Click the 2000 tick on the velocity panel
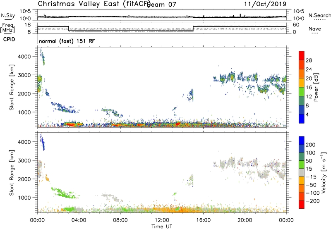Viewport: 331px width, 229px height. pos(24,179)
